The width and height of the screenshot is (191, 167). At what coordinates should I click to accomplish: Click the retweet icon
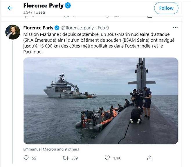(66, 158)
